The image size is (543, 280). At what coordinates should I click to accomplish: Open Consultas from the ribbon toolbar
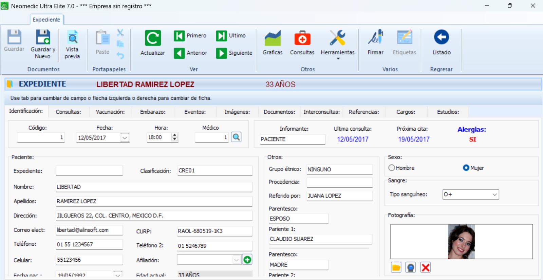(x=302, y=38)
